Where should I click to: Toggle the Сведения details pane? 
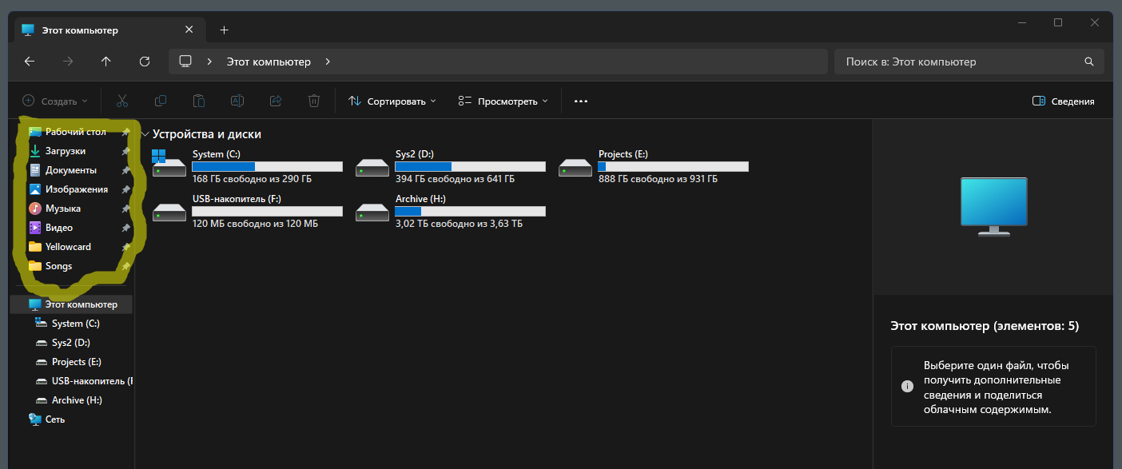point(1064,101)
